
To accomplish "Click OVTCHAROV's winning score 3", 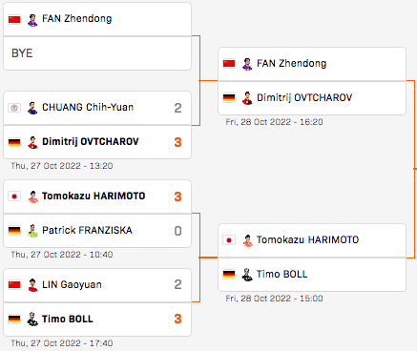I will coord(177,142).
